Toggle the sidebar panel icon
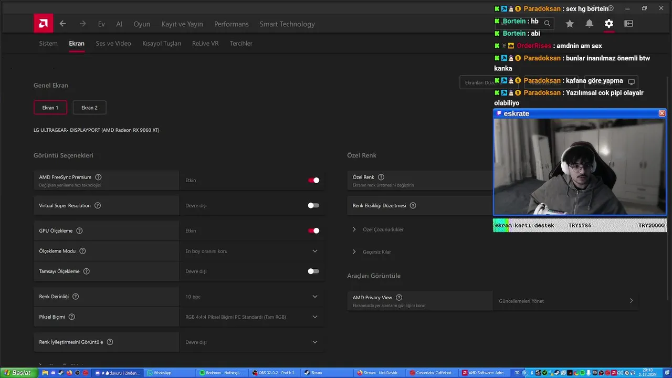The height and width of the screenshot is (378, 672). tap(628, 24)
